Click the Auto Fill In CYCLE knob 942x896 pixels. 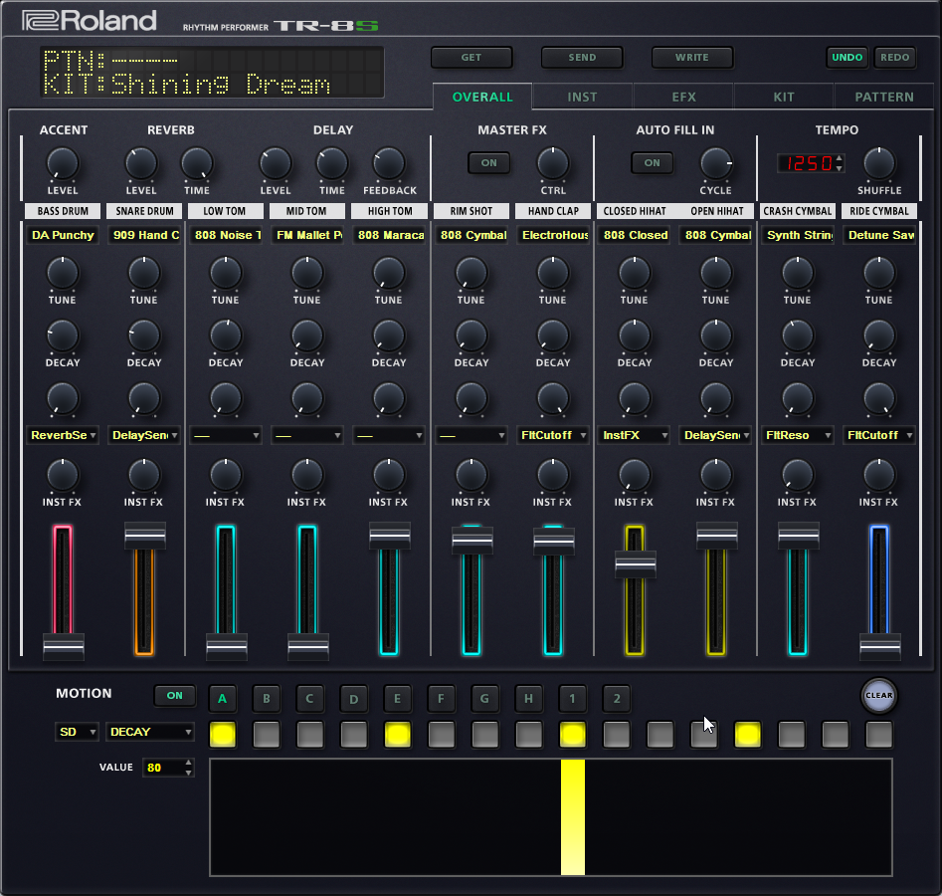coord(716,164)
